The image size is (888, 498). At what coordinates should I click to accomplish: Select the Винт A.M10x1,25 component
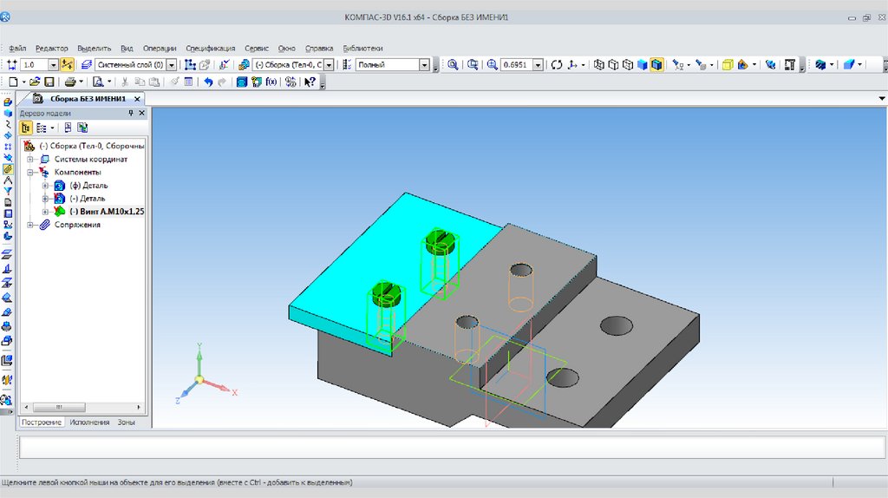click(107, 212)
